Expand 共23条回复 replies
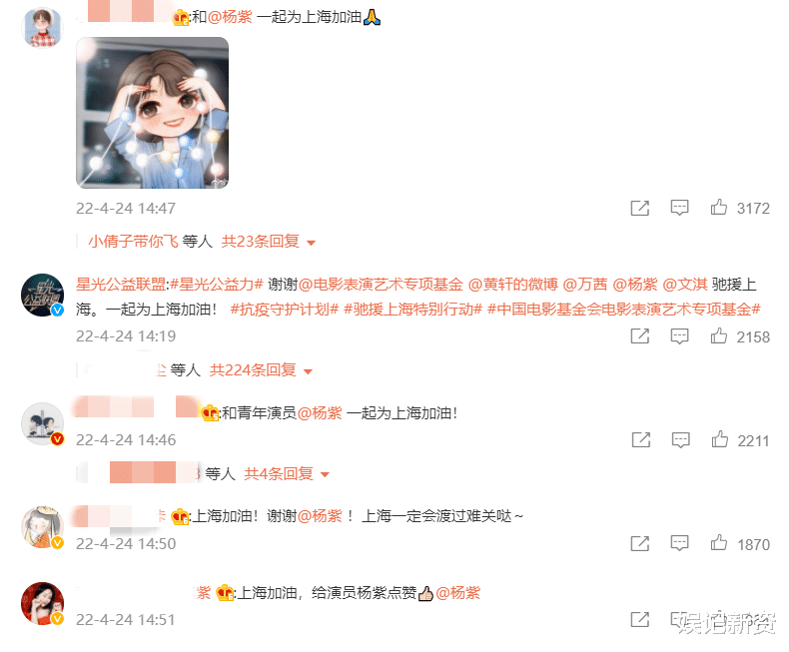This screenshot has height=652, width=789. (269, 242)
